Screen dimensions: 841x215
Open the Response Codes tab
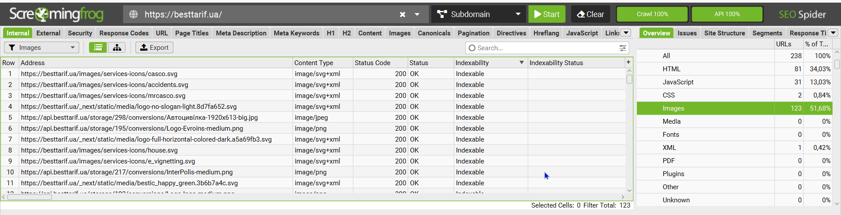pos(124,33)
